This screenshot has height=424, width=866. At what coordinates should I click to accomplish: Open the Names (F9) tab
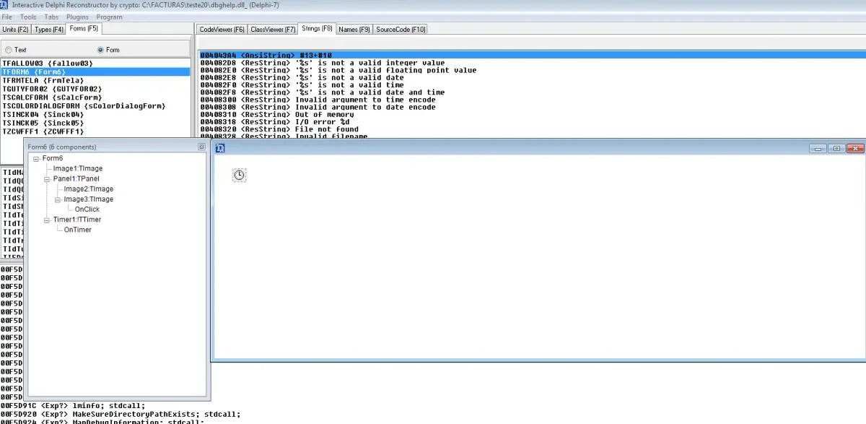coord(354,30)
